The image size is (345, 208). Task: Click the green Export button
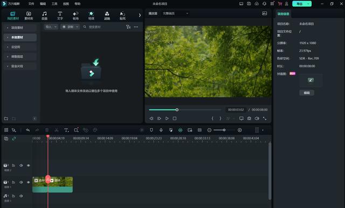pos(299,4)
